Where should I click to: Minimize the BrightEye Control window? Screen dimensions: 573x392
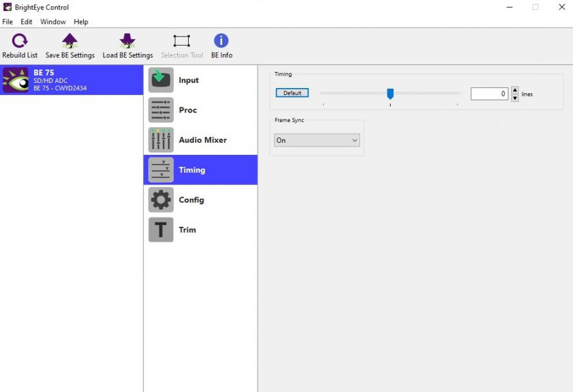(509, 7)
